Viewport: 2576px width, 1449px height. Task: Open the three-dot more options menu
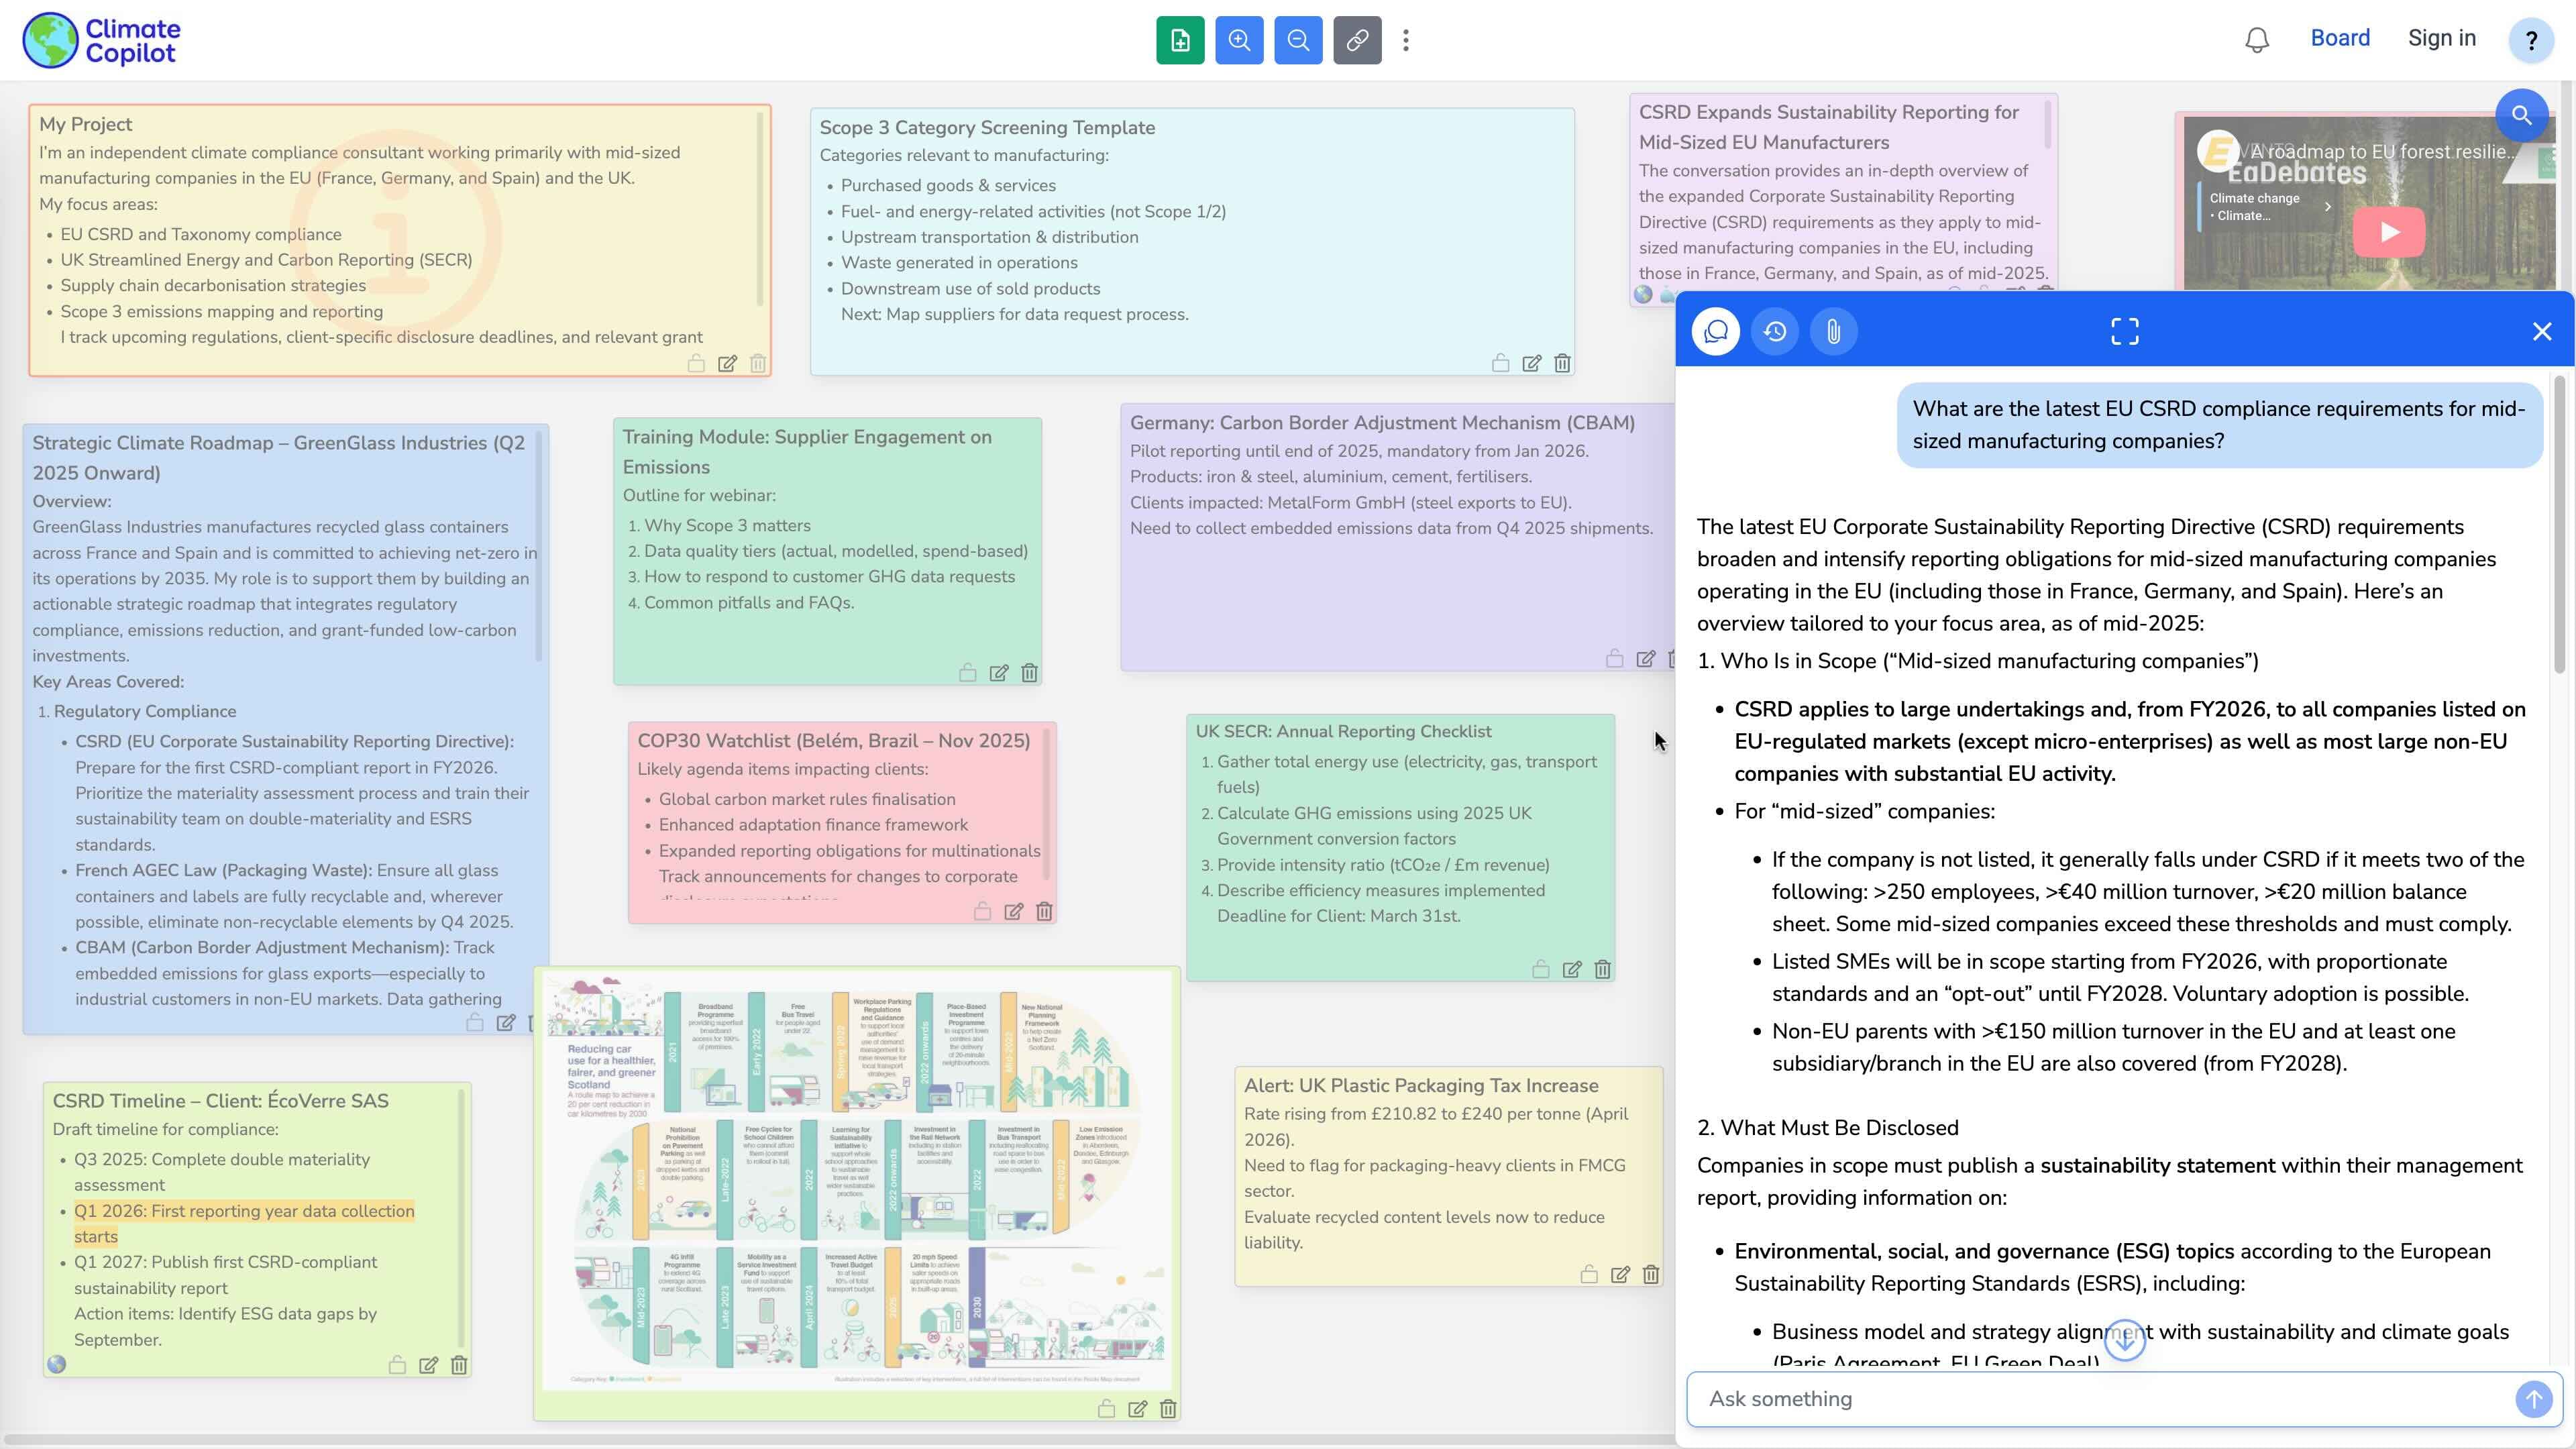1406,40
